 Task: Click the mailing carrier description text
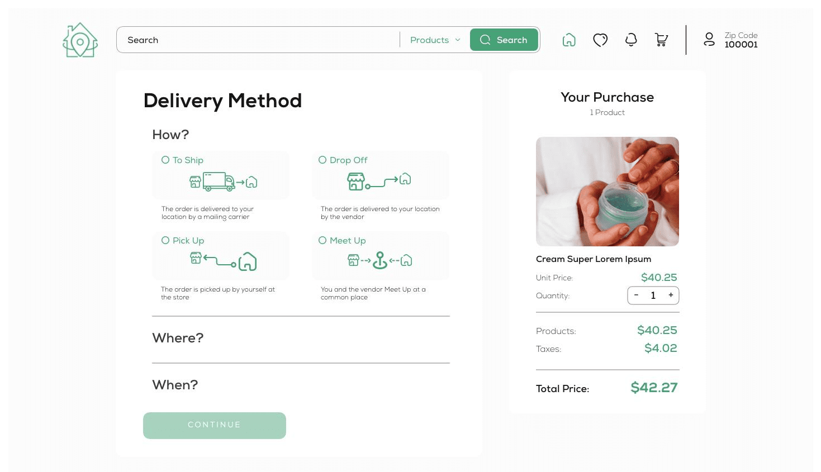click(207, 213)
